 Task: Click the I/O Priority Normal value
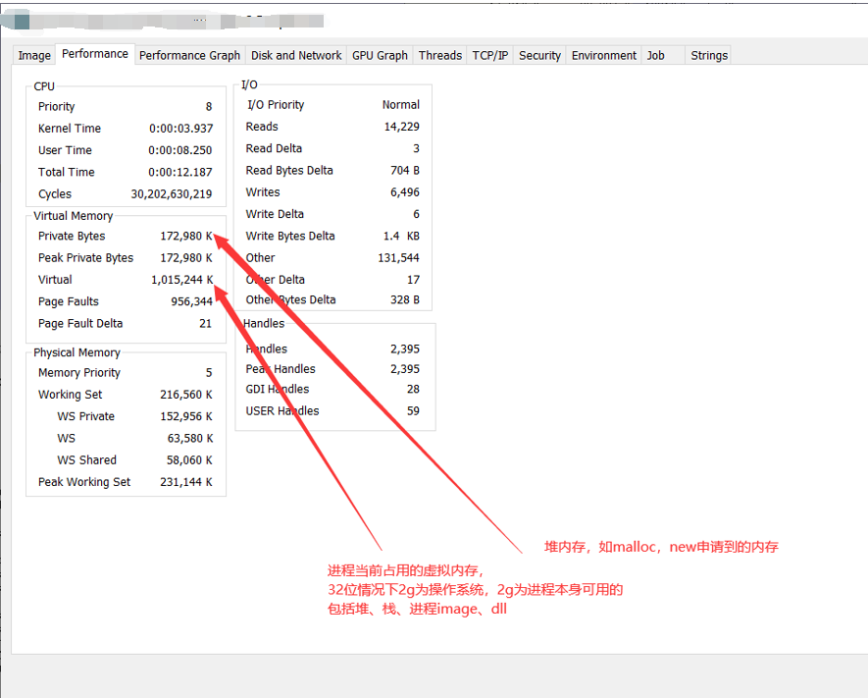click(x=400, y=105)
